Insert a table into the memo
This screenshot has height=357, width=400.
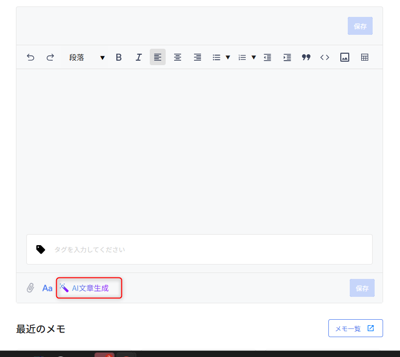[365, 57]
